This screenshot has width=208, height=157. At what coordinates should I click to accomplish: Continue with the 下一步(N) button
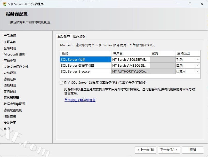pos(169,150)
